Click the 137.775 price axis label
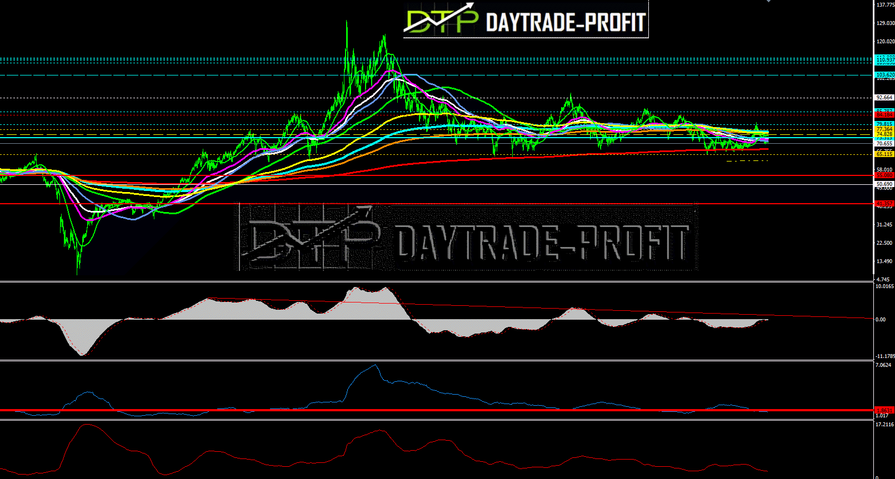 [885, 5]
